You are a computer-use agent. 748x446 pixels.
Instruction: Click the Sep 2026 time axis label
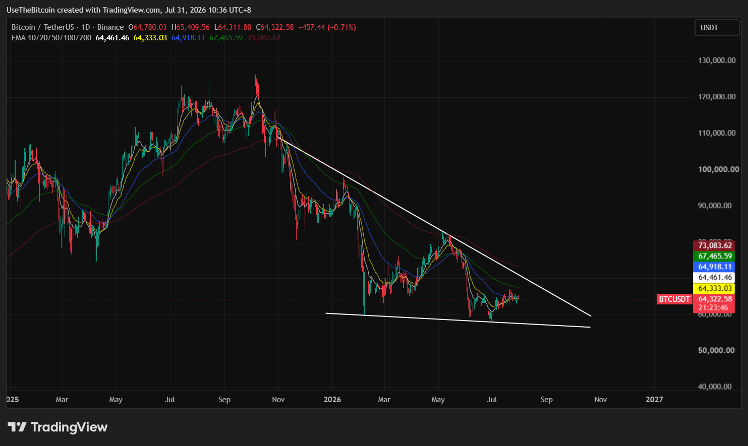coord(547,400)
